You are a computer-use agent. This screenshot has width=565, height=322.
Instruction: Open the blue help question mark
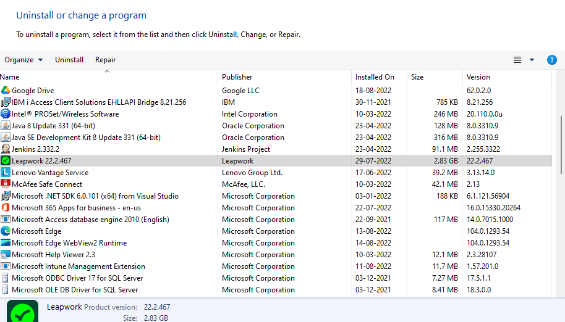[552, 60]
